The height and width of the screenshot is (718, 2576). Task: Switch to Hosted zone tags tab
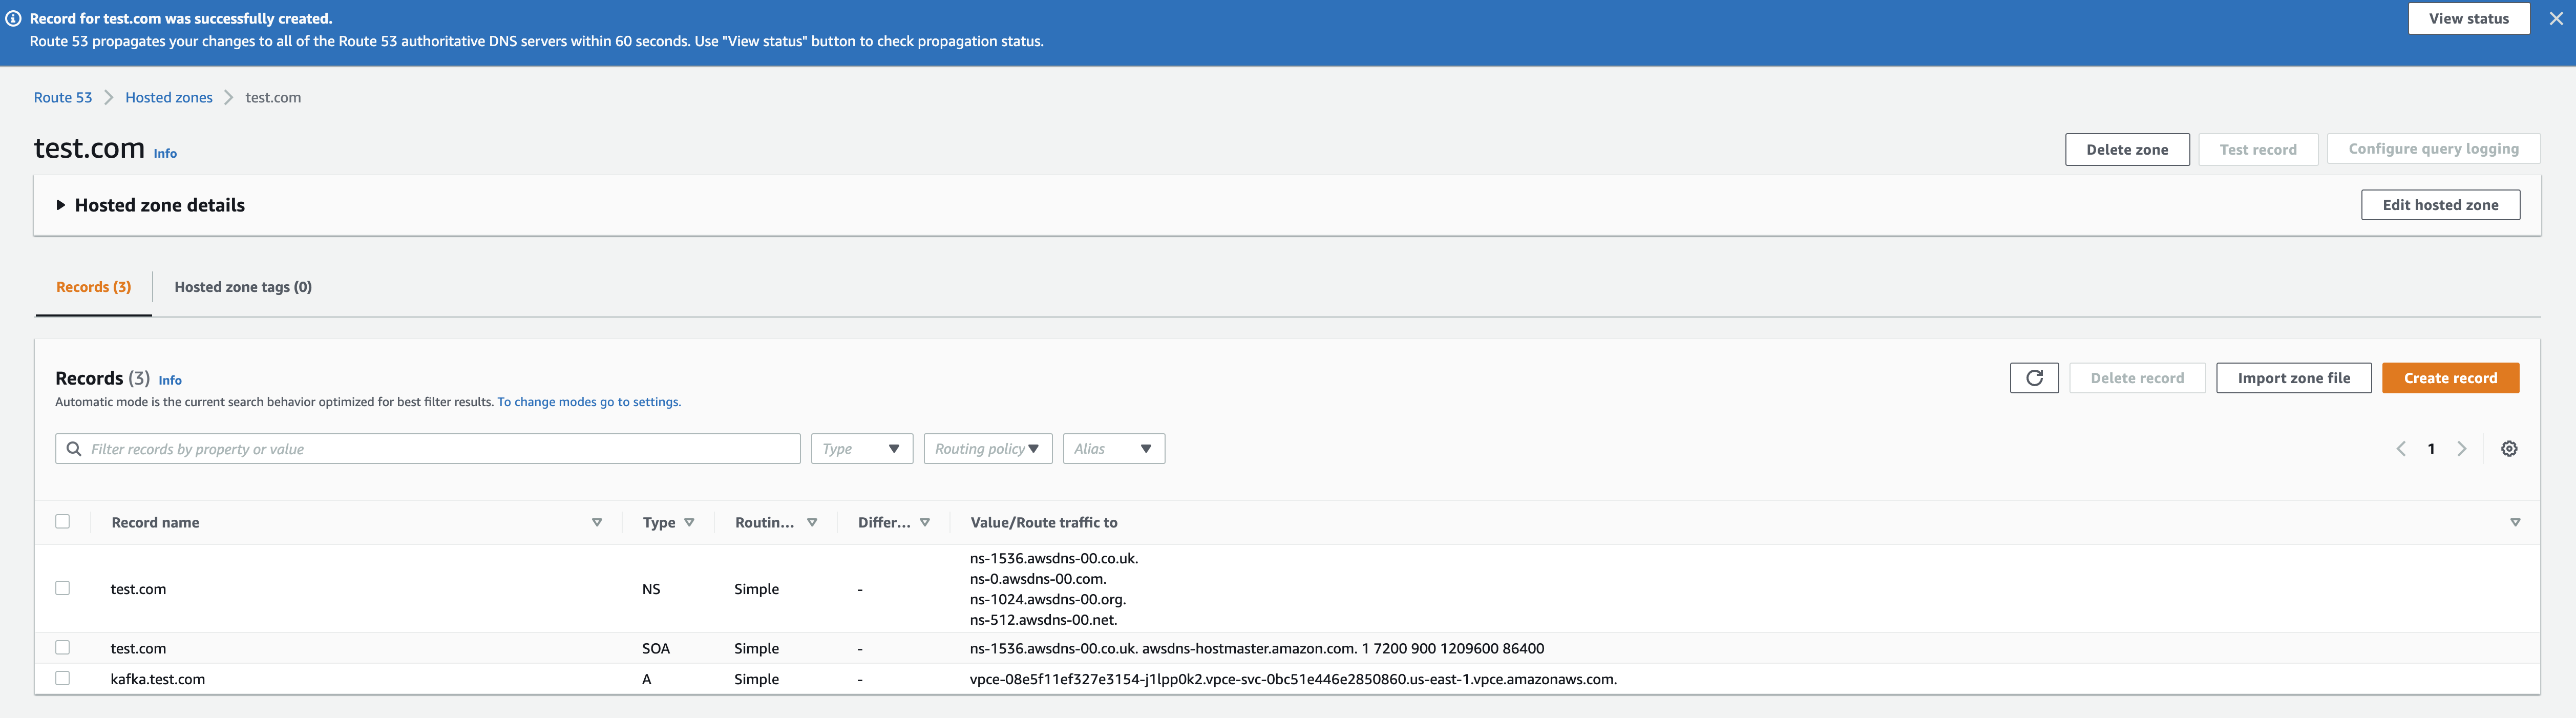pyautogui.click(x=243, y=287)
